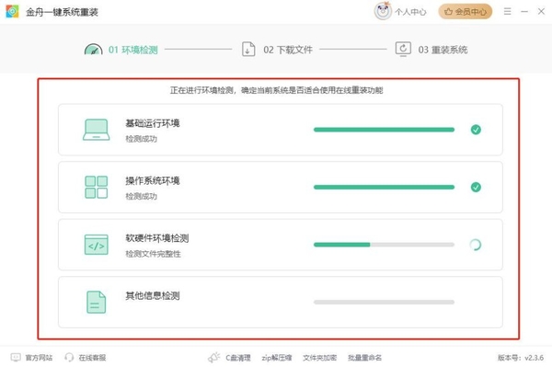The height and width of the screenshot is (367, 552).
Task: Click the laptop icon for 基础运行环境
Action: 96,130
